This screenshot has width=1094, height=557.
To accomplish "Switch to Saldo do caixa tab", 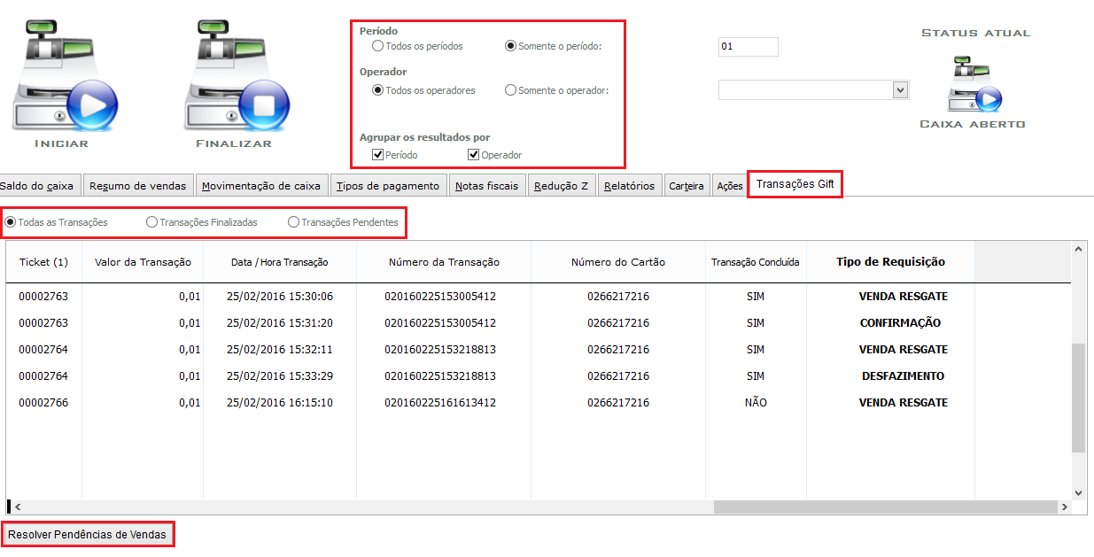I will pos(41,186).
